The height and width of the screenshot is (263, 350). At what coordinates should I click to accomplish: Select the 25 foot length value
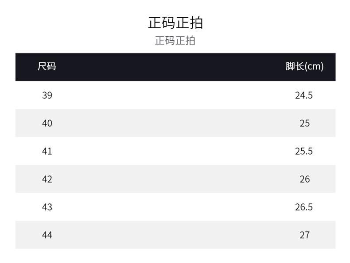(x=304, y=123)
